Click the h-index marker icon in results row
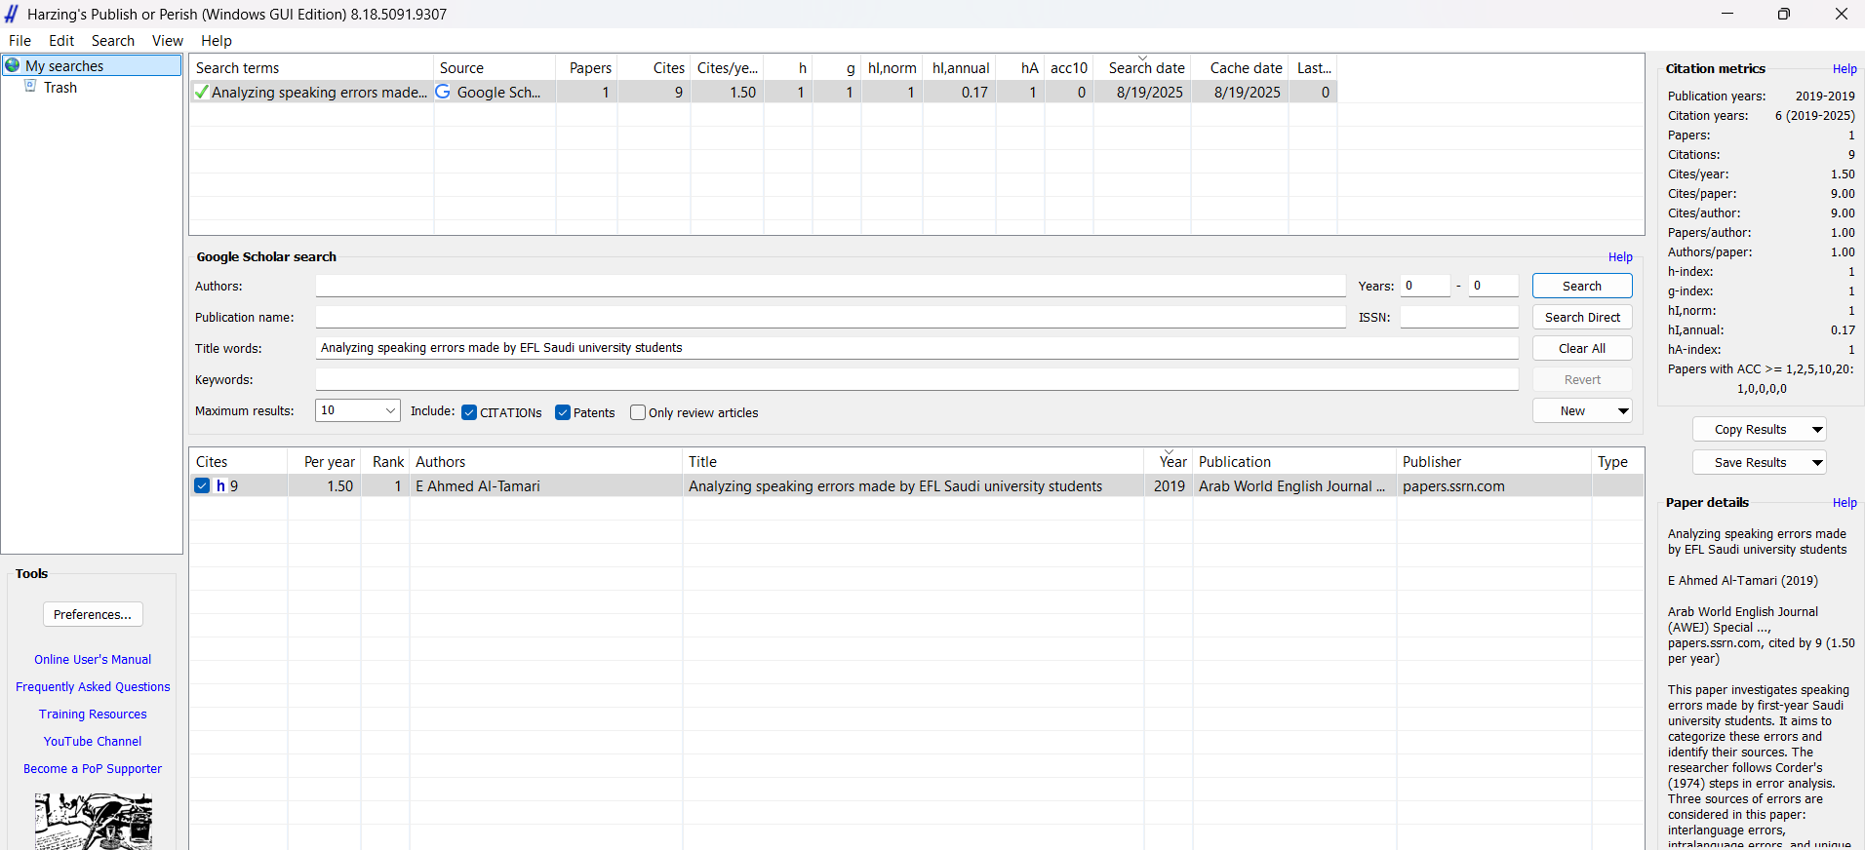This screenshot has width=1865, height=850. pos(220,485)
